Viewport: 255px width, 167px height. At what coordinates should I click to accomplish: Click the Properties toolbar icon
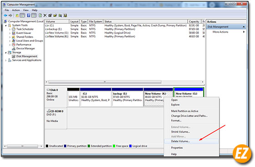click(50, 15)
